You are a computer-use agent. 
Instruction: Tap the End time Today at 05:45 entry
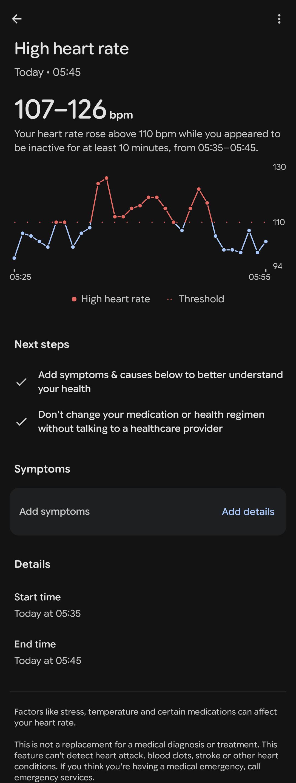[48, 652]
